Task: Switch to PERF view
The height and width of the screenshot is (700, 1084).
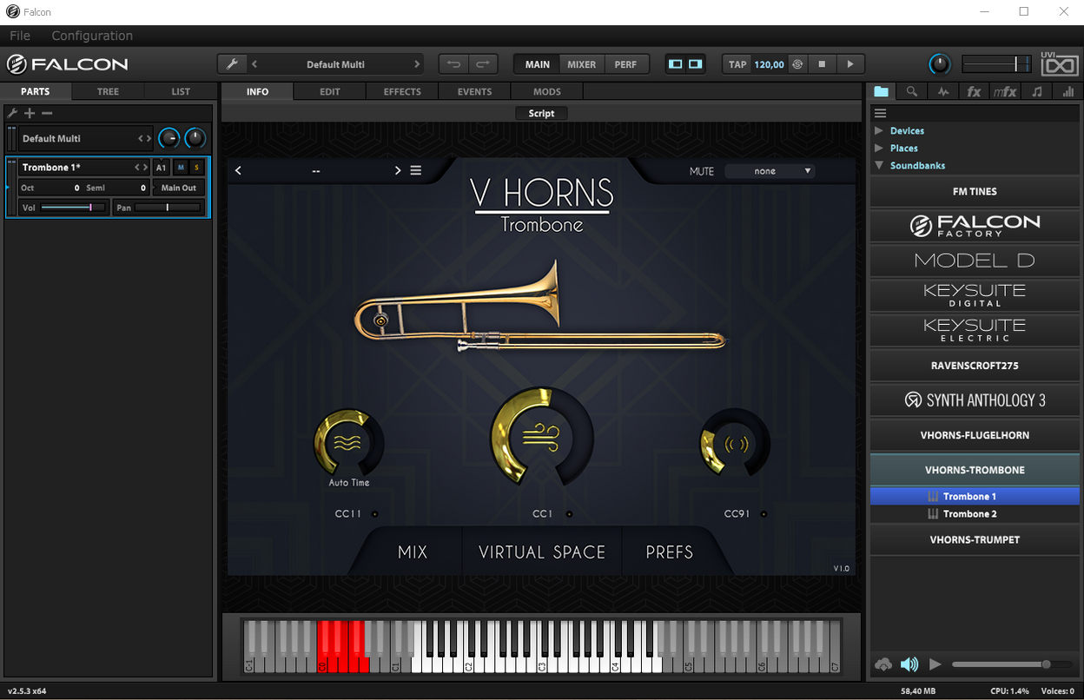Action: 625,64
